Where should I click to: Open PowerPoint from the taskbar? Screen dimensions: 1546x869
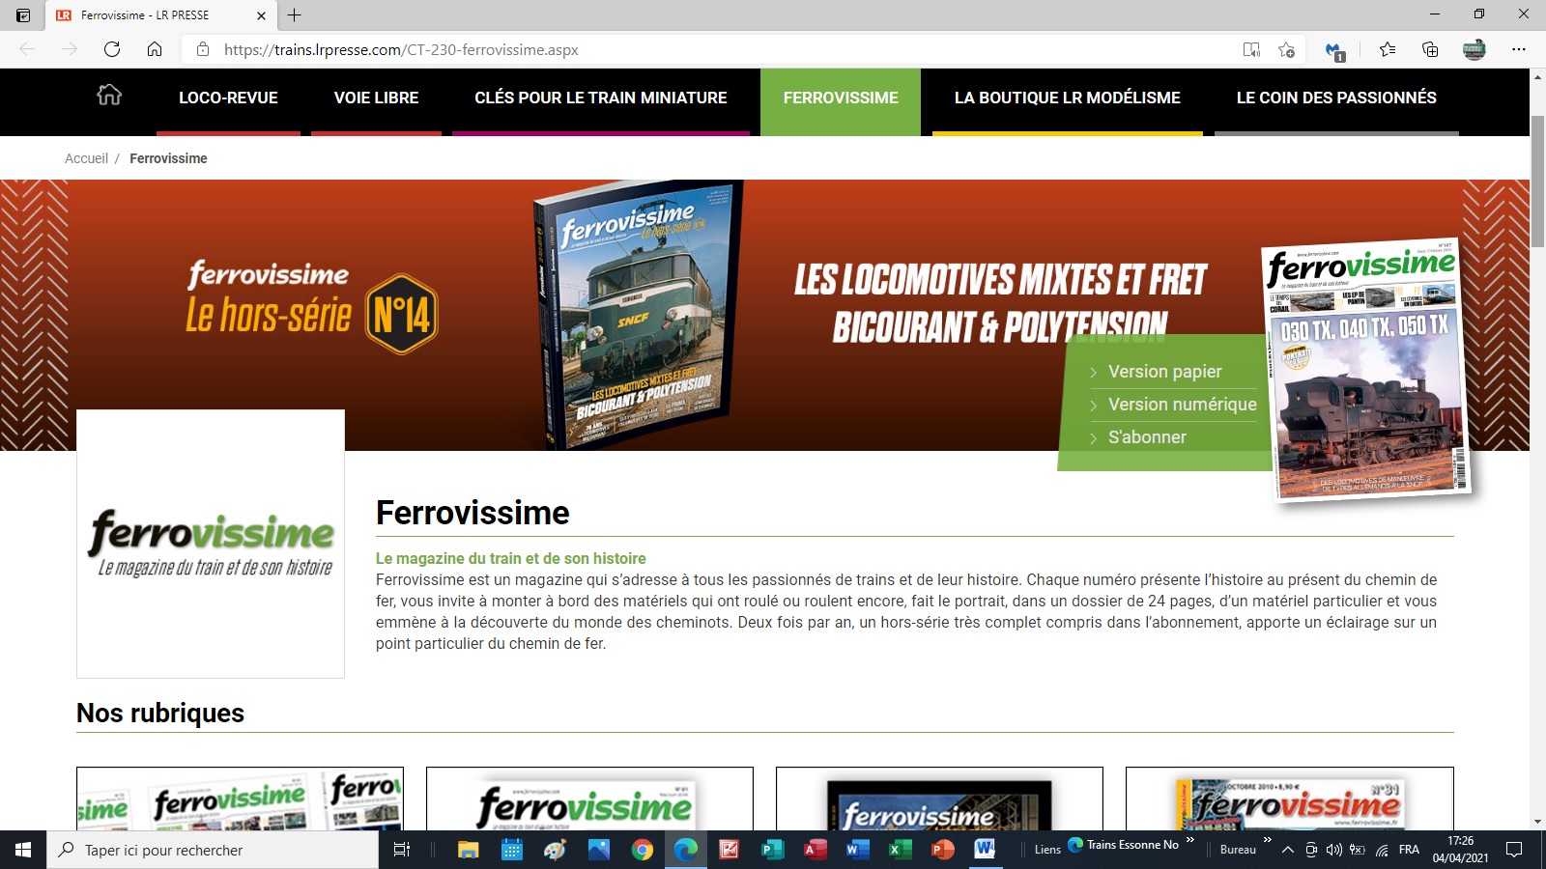pyautogui.click(x=942, y=850)
